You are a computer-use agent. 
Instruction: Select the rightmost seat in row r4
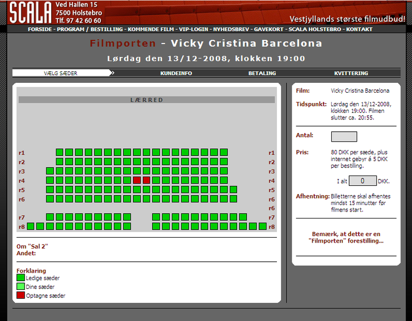(224, 180)
